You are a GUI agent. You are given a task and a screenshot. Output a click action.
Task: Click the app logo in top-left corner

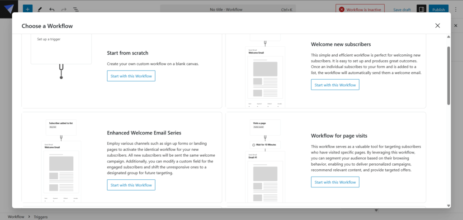point(9,9)
